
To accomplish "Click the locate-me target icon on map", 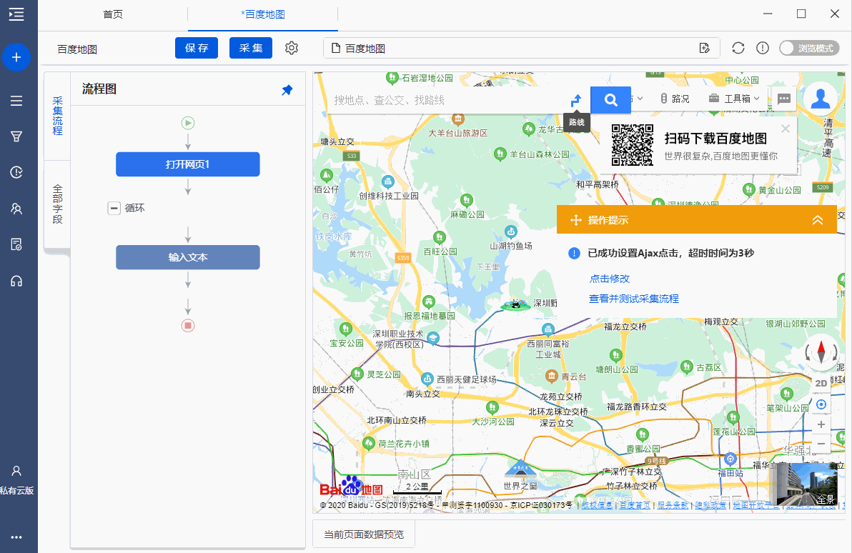I will click(821, 404).
